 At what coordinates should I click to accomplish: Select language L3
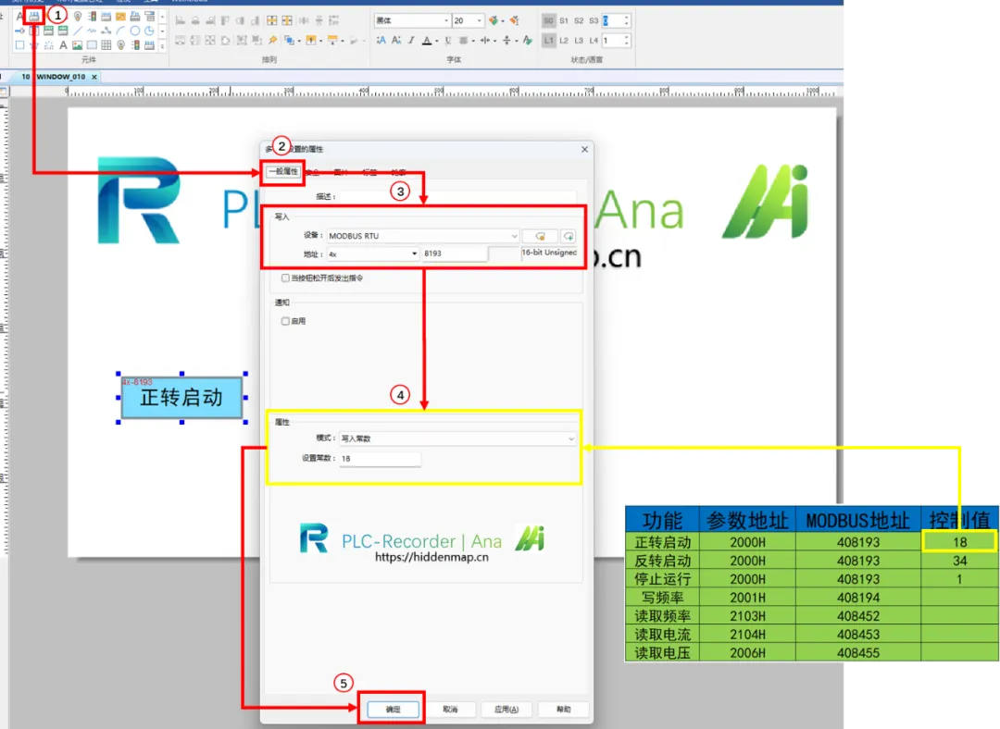coord(579,40)
